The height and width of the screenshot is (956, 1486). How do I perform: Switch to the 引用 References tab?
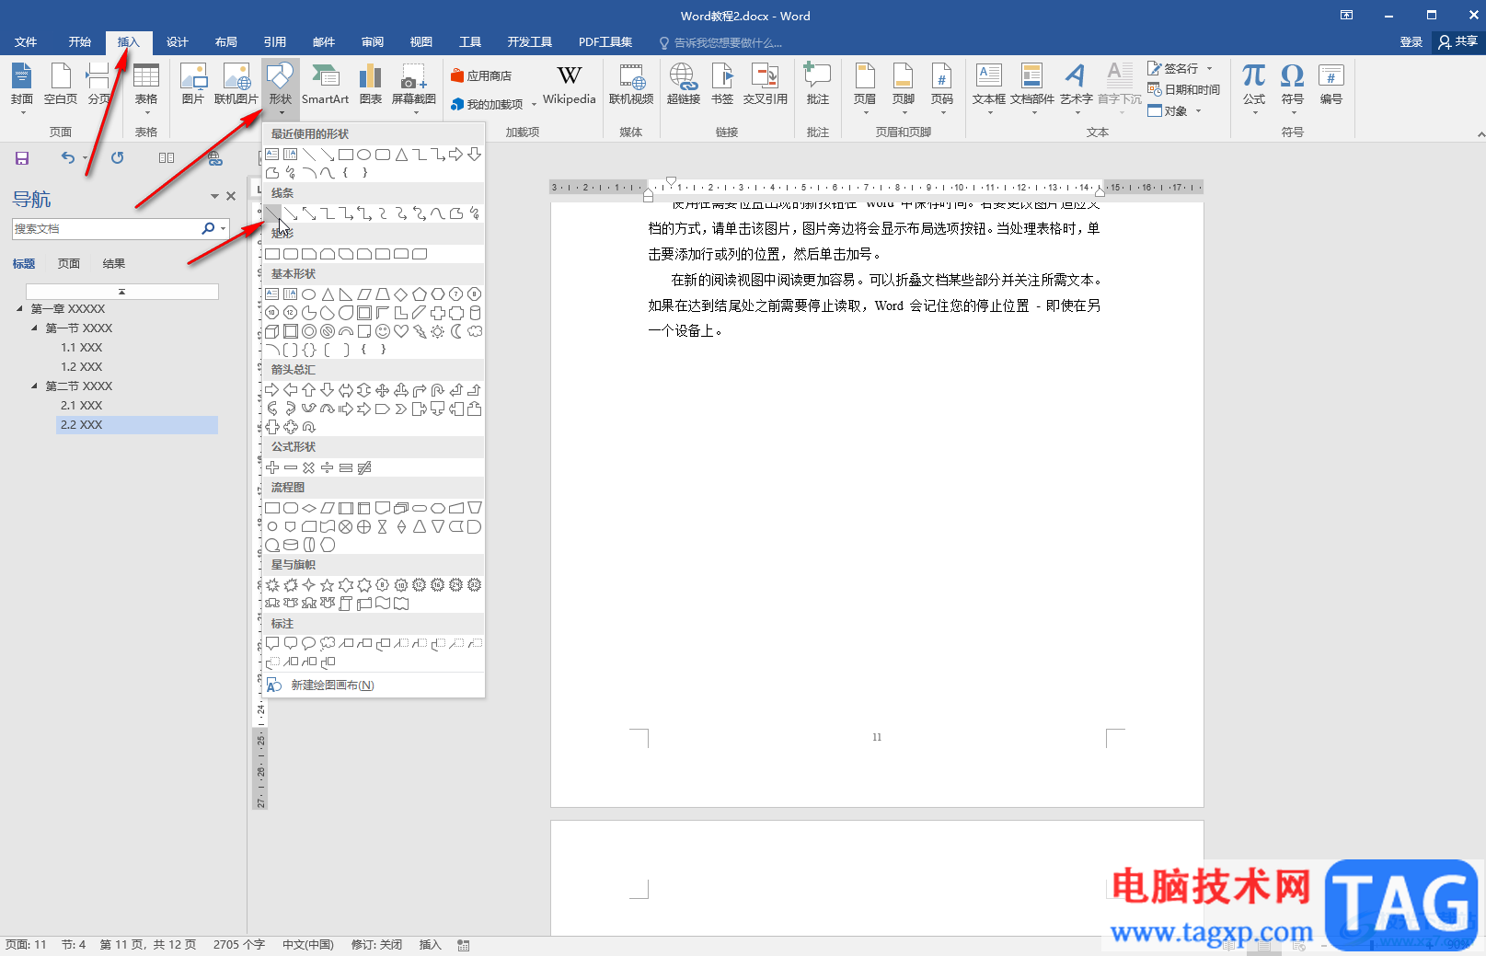point(275,42)
